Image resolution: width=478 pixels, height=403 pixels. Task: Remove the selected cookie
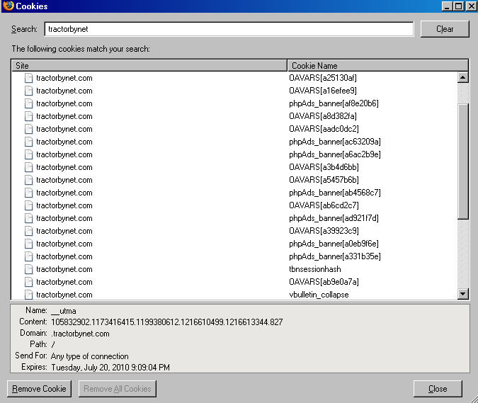pyautogui.click(x=40, y=389)
